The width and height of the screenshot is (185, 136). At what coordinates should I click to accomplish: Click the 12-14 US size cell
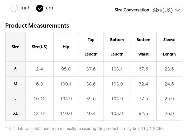pyautogui.click(x=40, y=113)
